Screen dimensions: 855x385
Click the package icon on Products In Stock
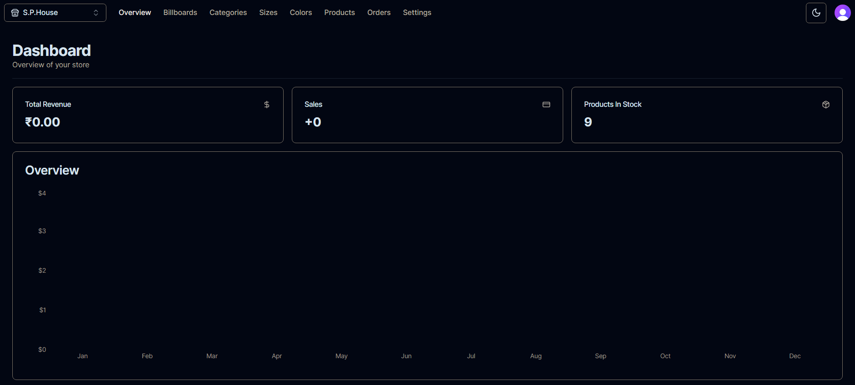point(826,105)
